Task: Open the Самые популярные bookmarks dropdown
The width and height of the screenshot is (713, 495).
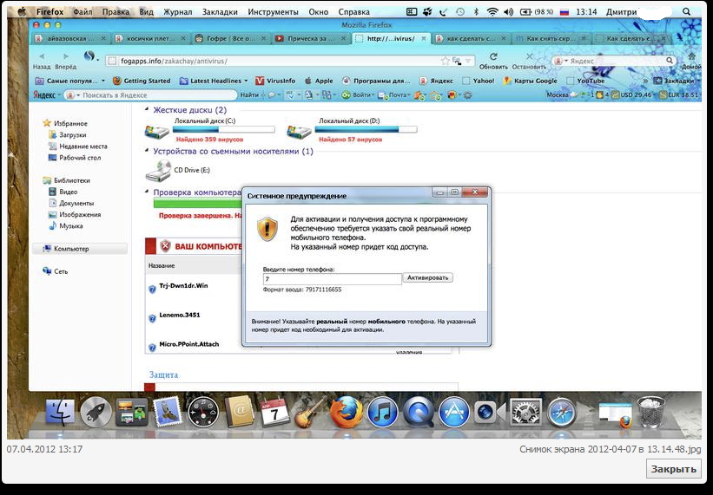Action: coord(70,81)
